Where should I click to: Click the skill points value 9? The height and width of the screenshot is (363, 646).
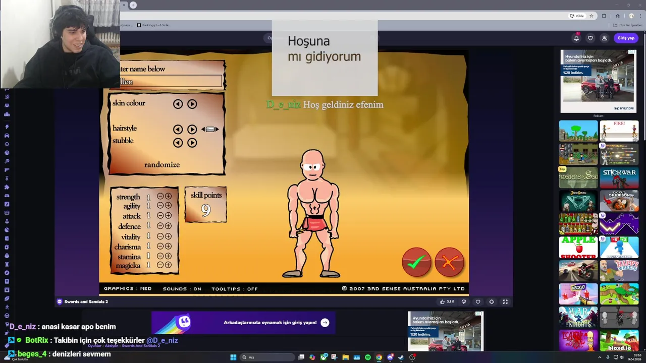pyautogui.click(x=205, y=210)
